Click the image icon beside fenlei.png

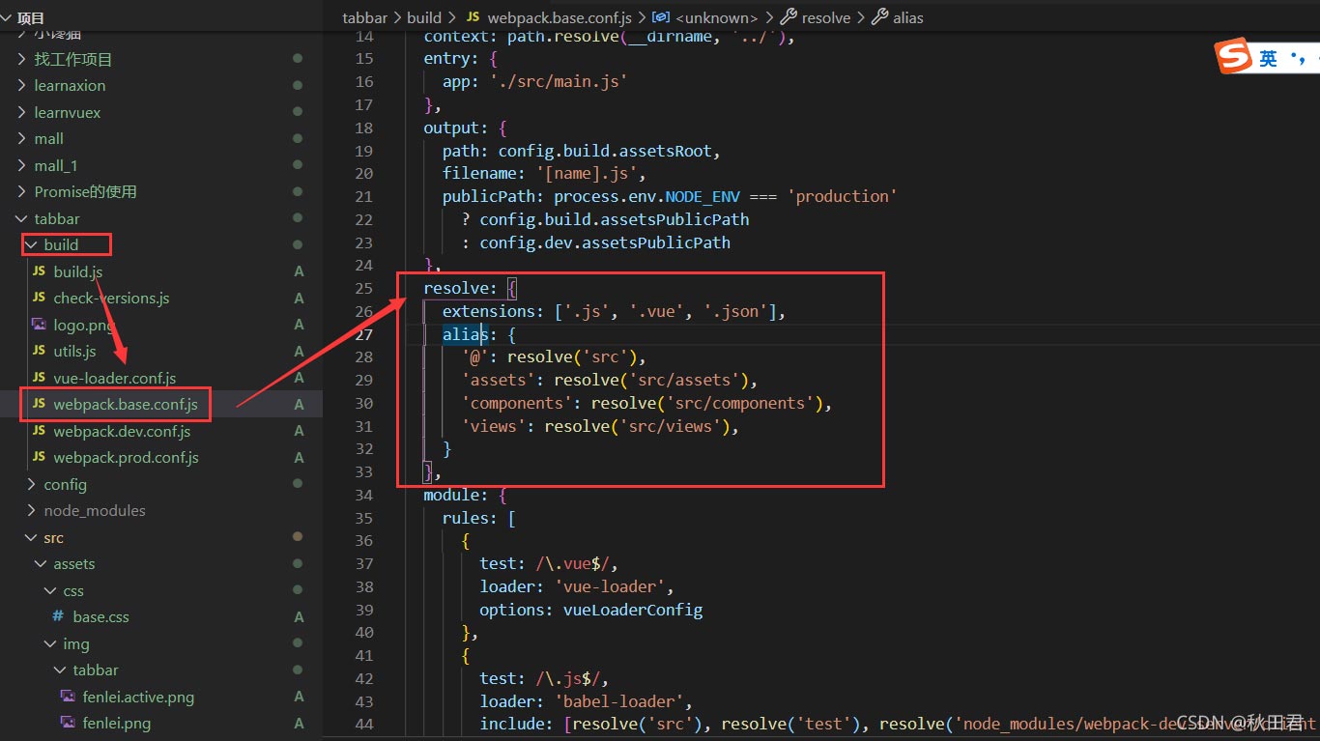point(68,723)
